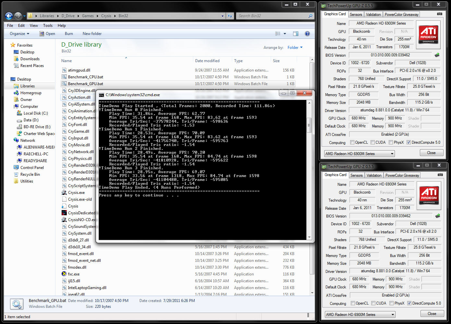Switch to Validation tab in bottom GPU-Z
The width and height of the screenshot is (451, 324).
tap(374, 175)
